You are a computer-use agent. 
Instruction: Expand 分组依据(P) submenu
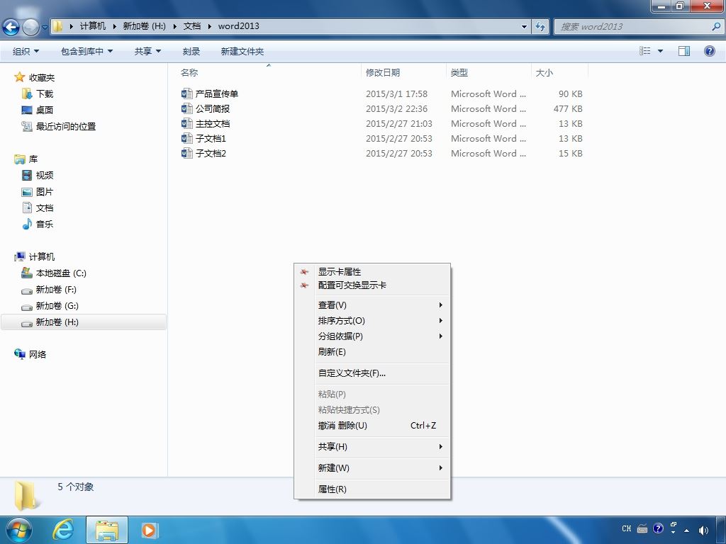[x=372, y=336]
